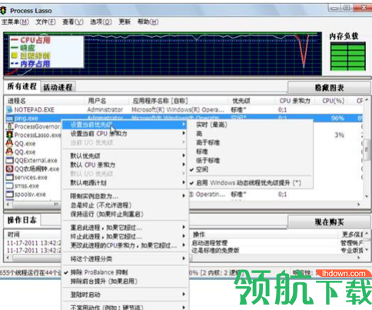Open the 文件(F) menu
This screenshot has width=372, height=310.
[45, 22]
